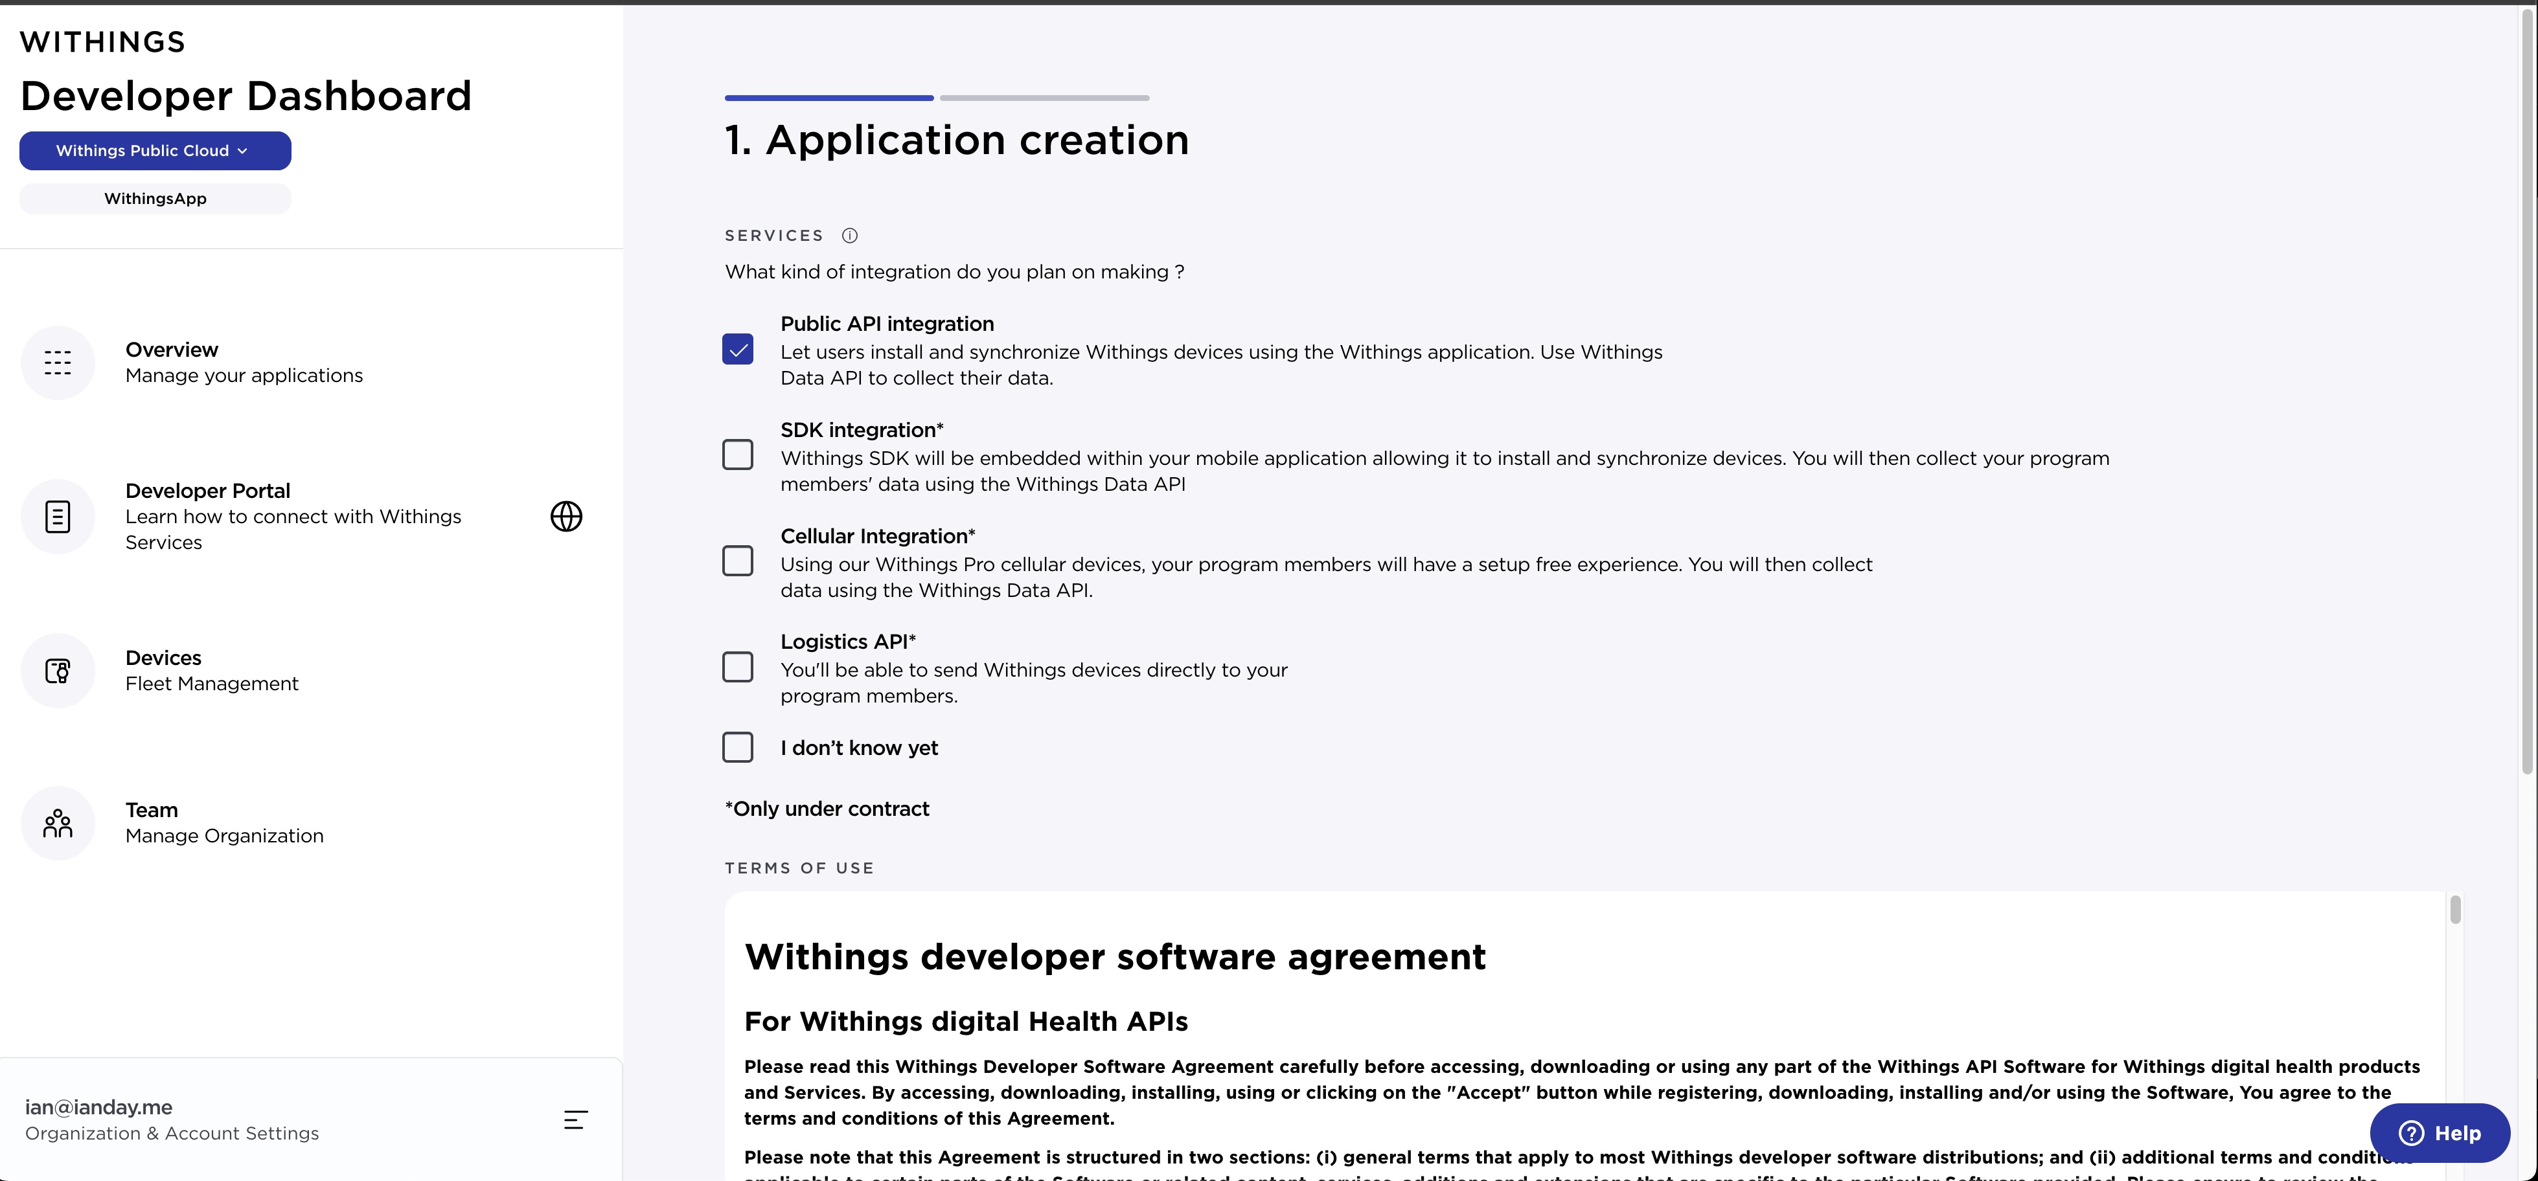Click the "For Withings digital Health APIs" subheading

click(966, 1022)
